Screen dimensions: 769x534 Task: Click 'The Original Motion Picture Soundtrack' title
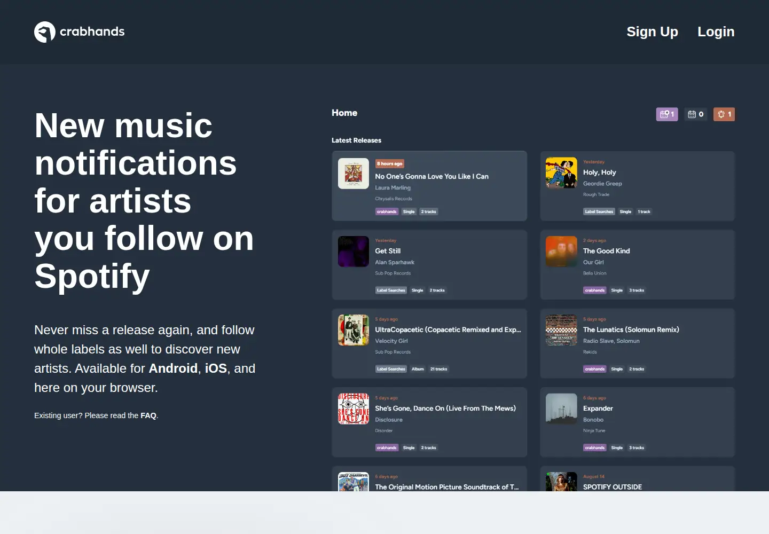pos(447,487)
